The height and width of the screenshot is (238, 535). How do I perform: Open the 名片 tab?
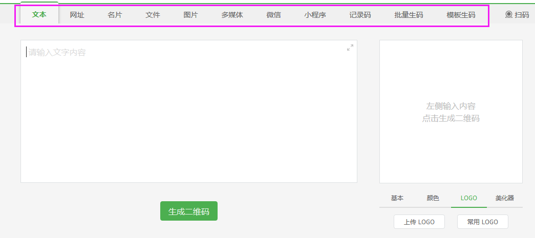[x=115, y=15]
